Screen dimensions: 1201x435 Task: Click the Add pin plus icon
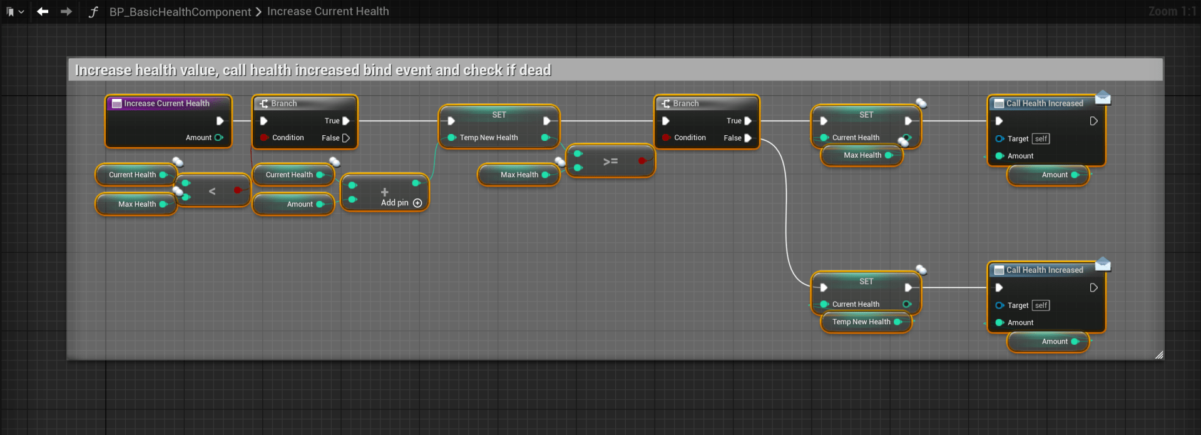417,203
